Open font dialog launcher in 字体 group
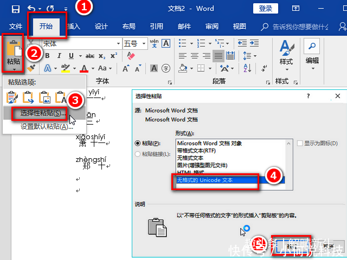 point(170,82)
